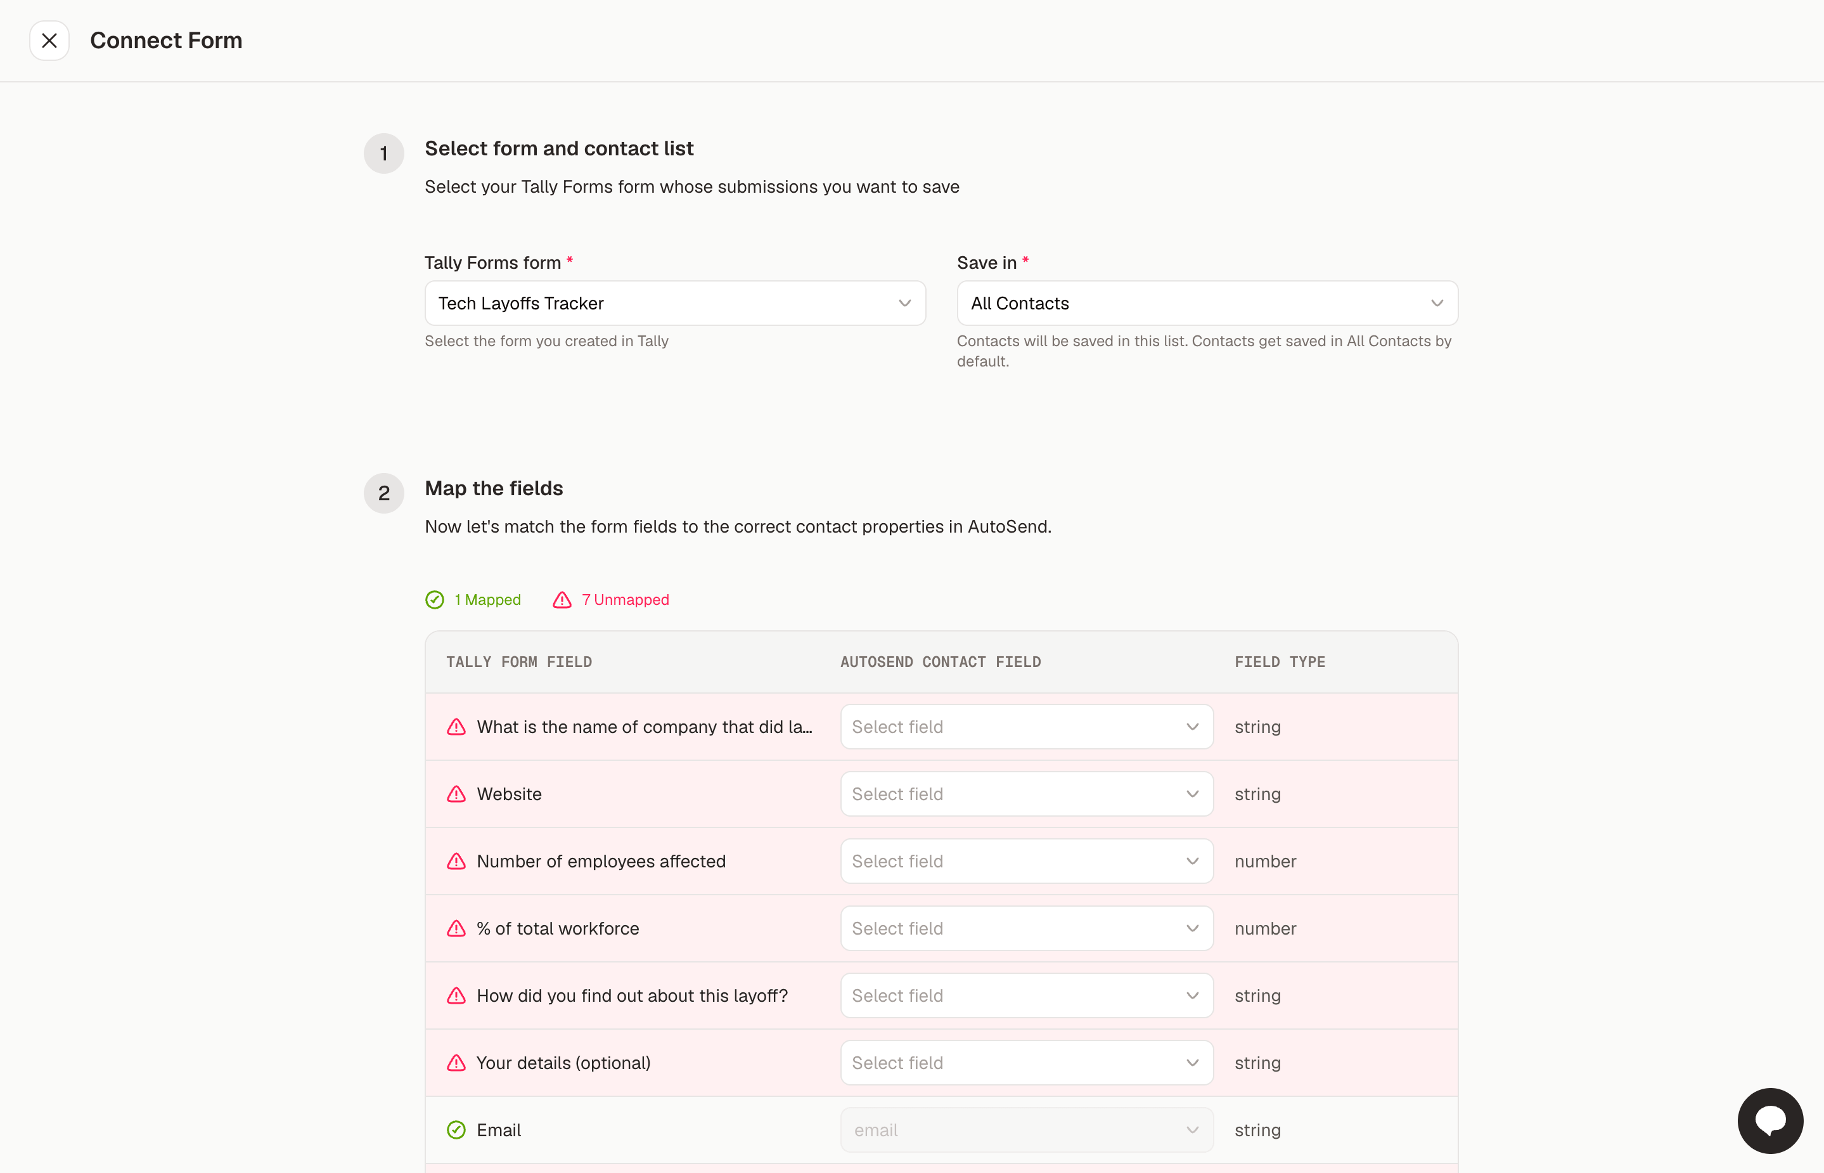Viewport: 1824px width, 1173px height.
Task: Click the Connect Form title
Action: (x=166, y=41)
